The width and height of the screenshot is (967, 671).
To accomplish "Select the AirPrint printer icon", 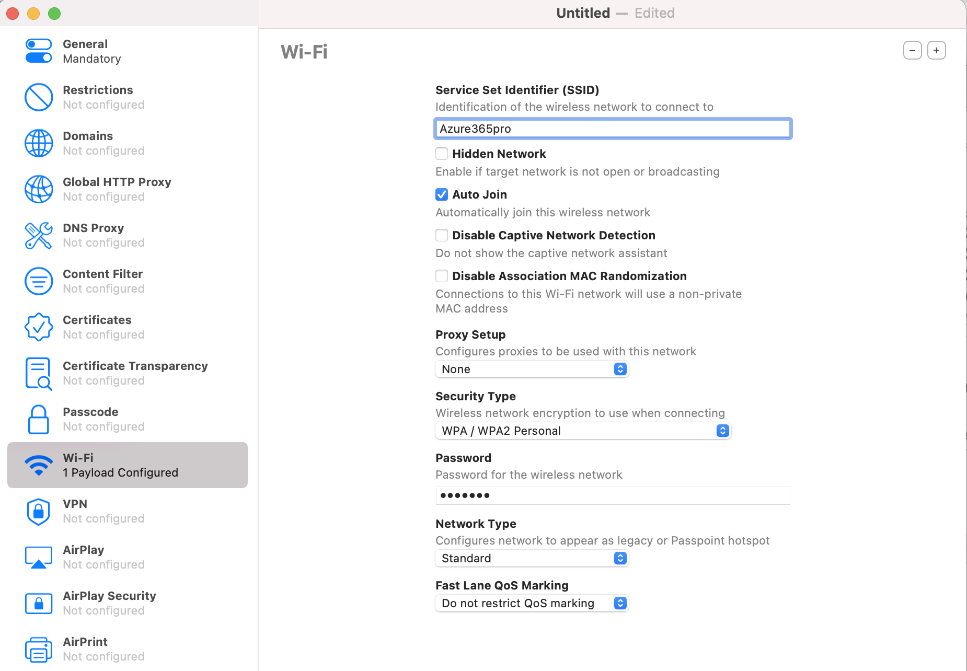I will pos(39,649).
